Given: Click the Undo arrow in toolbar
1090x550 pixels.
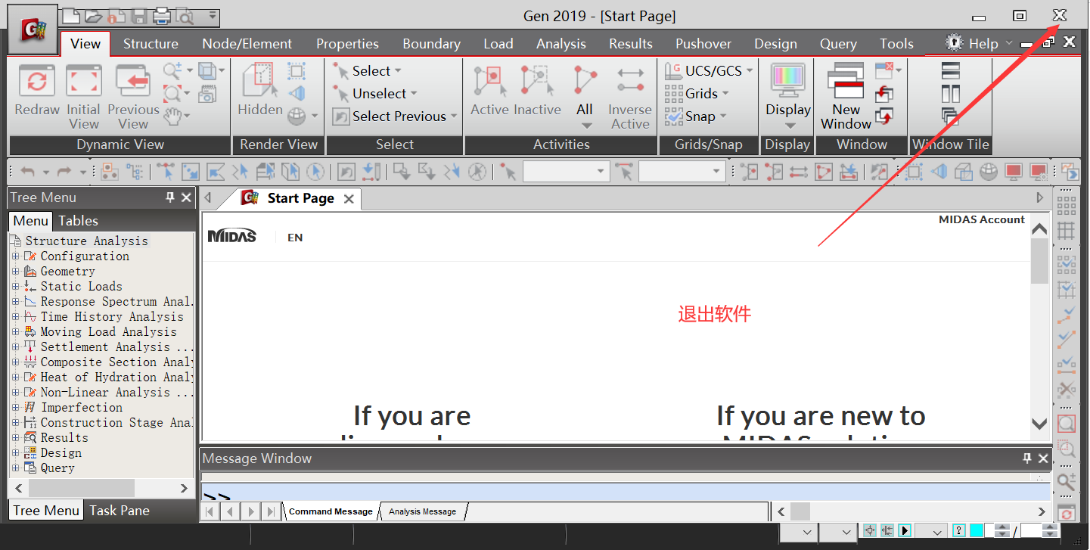Looking at the screenshot, I should (x=28, y=172).
